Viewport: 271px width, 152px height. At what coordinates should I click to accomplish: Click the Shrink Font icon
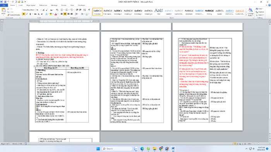click(x=46, y=10)
